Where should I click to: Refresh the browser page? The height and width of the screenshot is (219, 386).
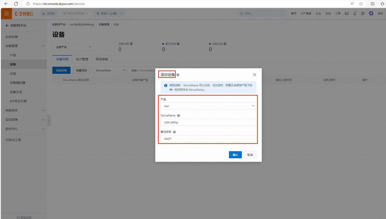(16, 4)
